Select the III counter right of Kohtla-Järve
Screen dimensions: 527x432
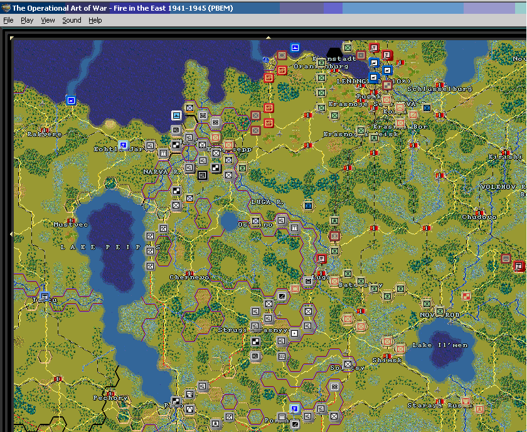(x=163, y=153)
